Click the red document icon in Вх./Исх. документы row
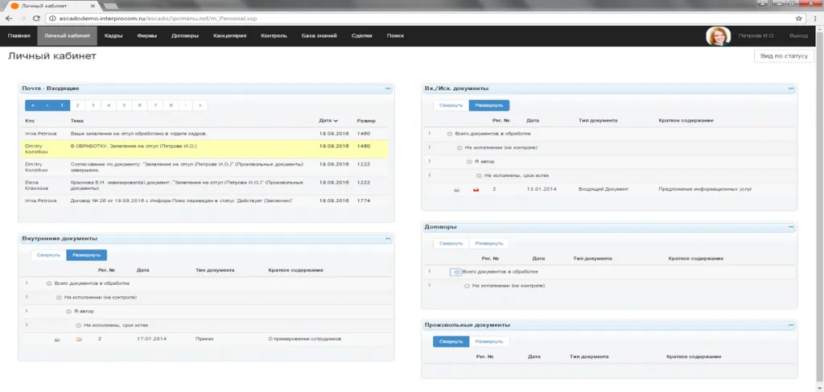824x392 pixels. [x=476, y=189]
